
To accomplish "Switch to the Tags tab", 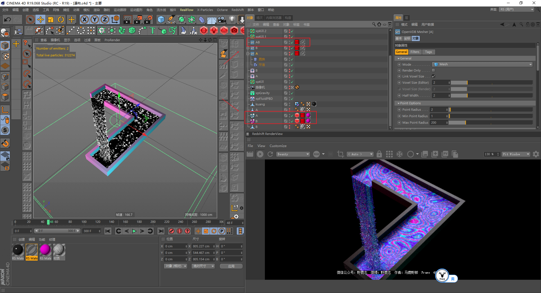I will 429,52.
